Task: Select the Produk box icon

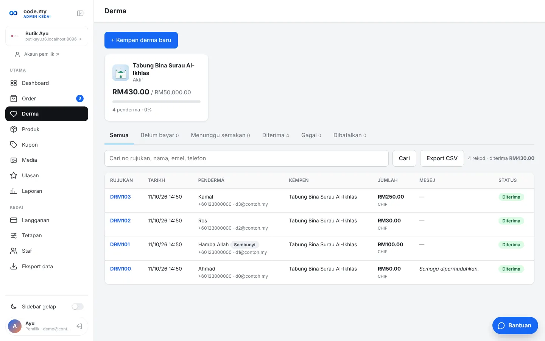Action: point(14,129)
